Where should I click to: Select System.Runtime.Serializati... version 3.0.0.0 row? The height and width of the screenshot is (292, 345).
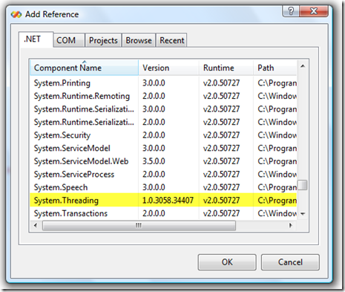click(163, 109)
